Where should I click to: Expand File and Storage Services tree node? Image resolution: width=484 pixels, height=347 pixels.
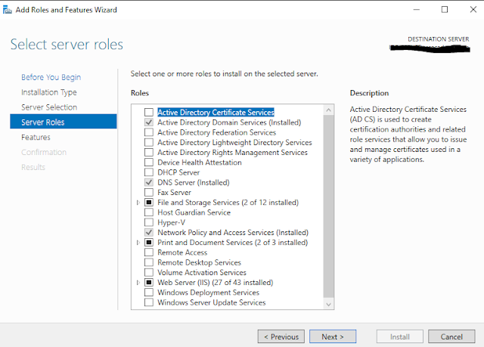[138, 203]
